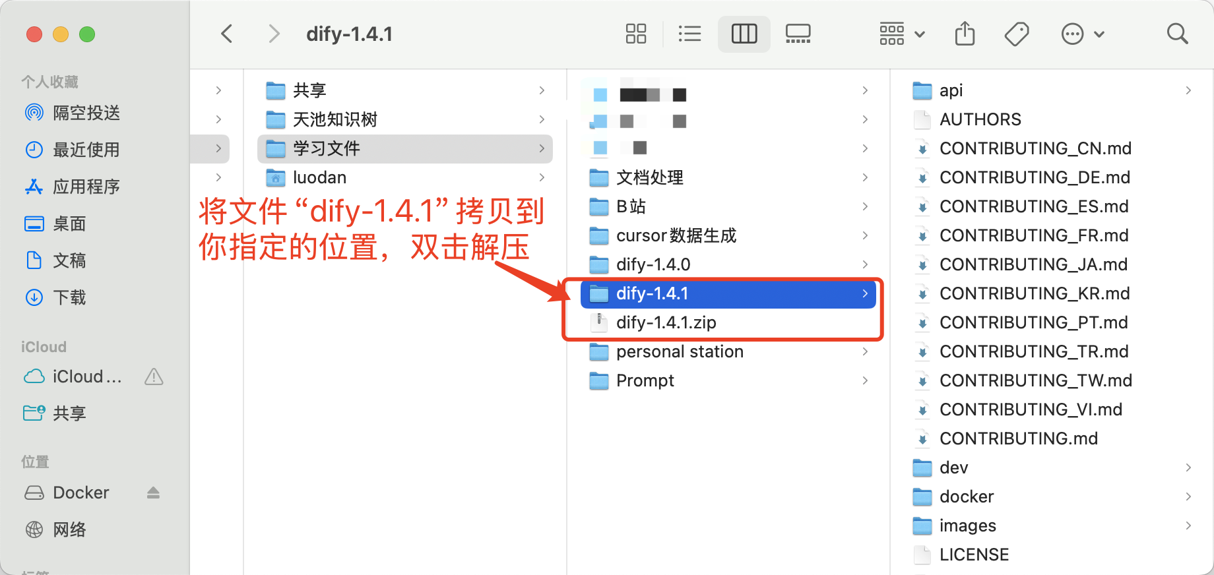
Task: Select CONTRIBUTING_DE.md file
Action: (x=1053, y=177)
